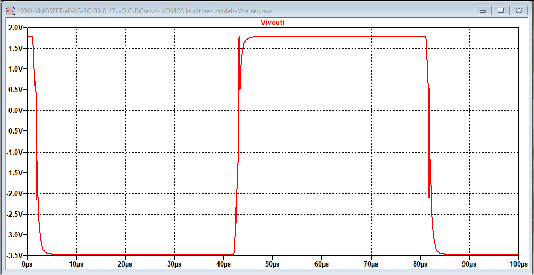
Task: Click the 40µs time axis label
Action: pyautogui.click(x=224, y=264)
